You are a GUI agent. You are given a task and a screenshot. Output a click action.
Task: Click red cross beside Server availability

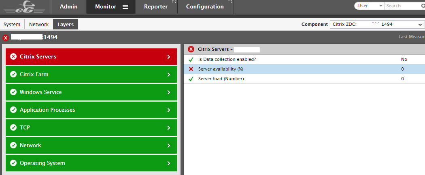[191, 69]
